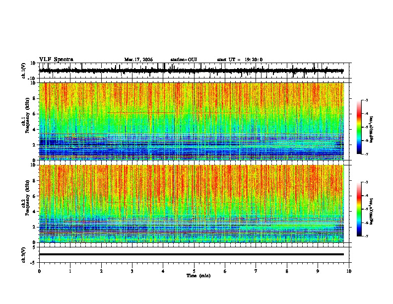Click time axis tick label "5"

coord(194,271)
